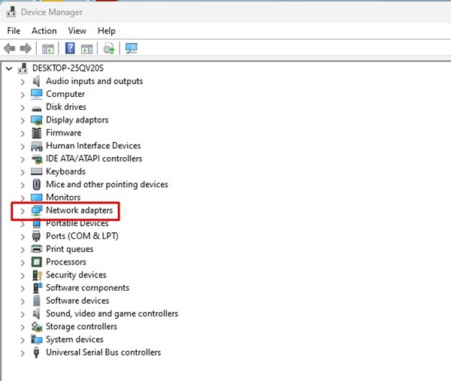Click the action pane toolbar icon

coord(87,49)
